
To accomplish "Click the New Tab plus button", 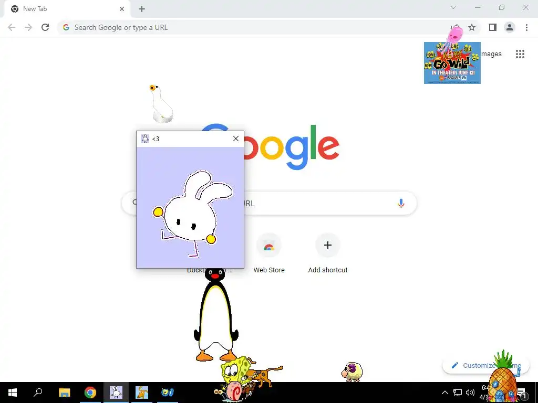I will pos(142,9).
